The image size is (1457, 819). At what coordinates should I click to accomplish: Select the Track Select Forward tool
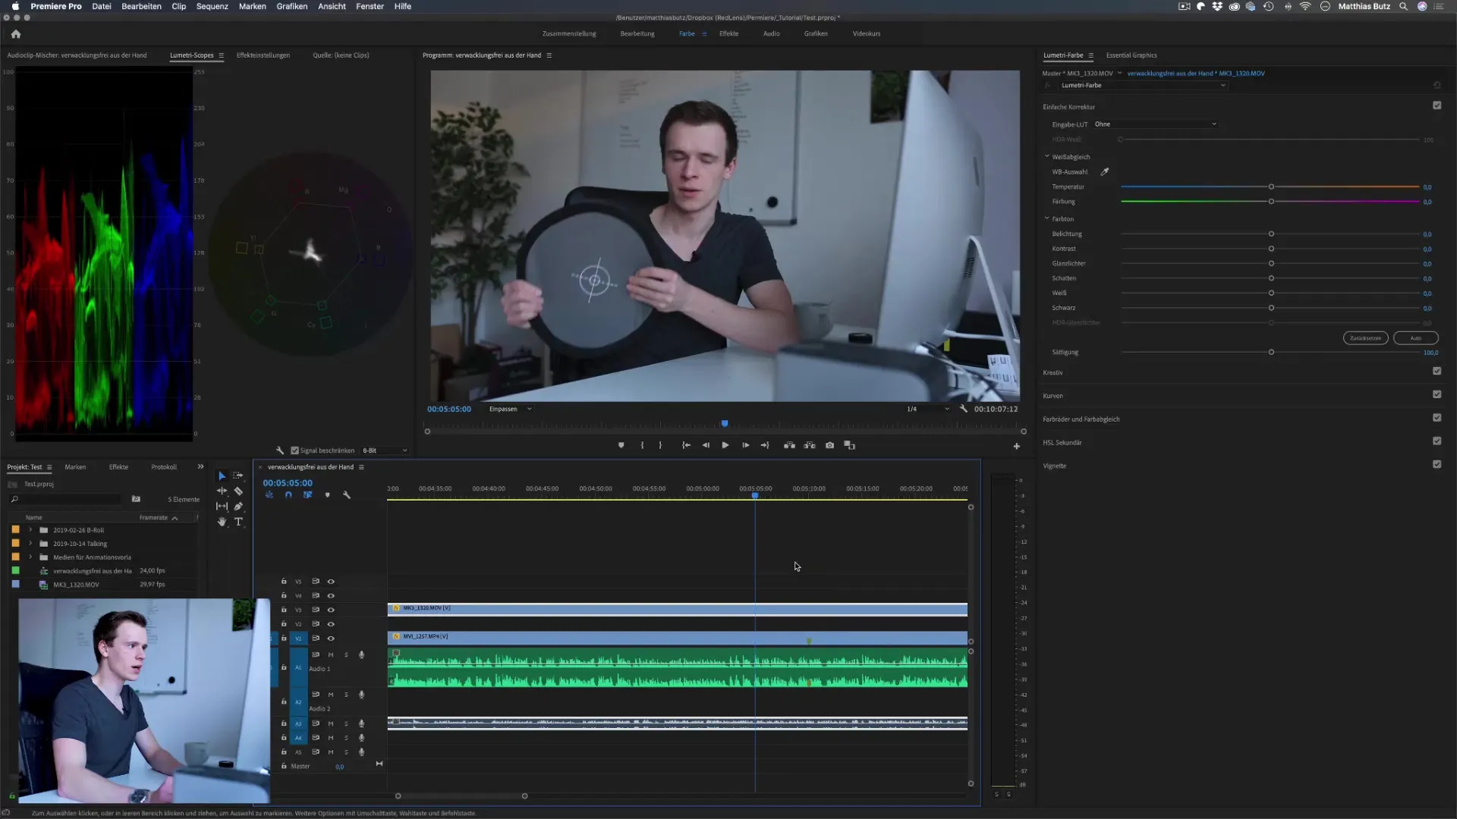238,475
